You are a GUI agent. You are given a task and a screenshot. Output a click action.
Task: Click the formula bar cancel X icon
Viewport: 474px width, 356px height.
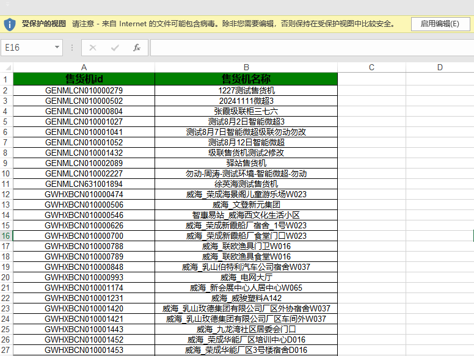coord(93,48)
